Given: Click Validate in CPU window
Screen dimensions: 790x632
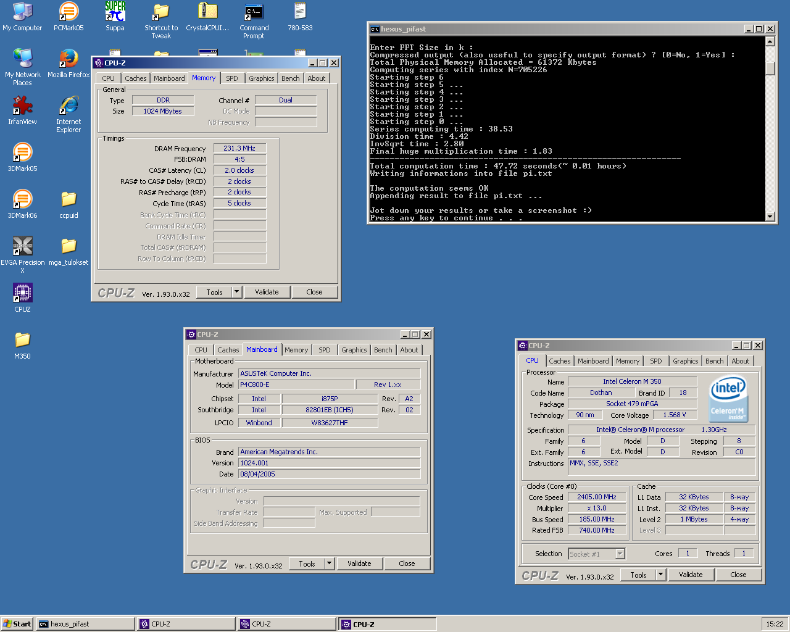Looking at the screenshot, I should tap(691, 575).
